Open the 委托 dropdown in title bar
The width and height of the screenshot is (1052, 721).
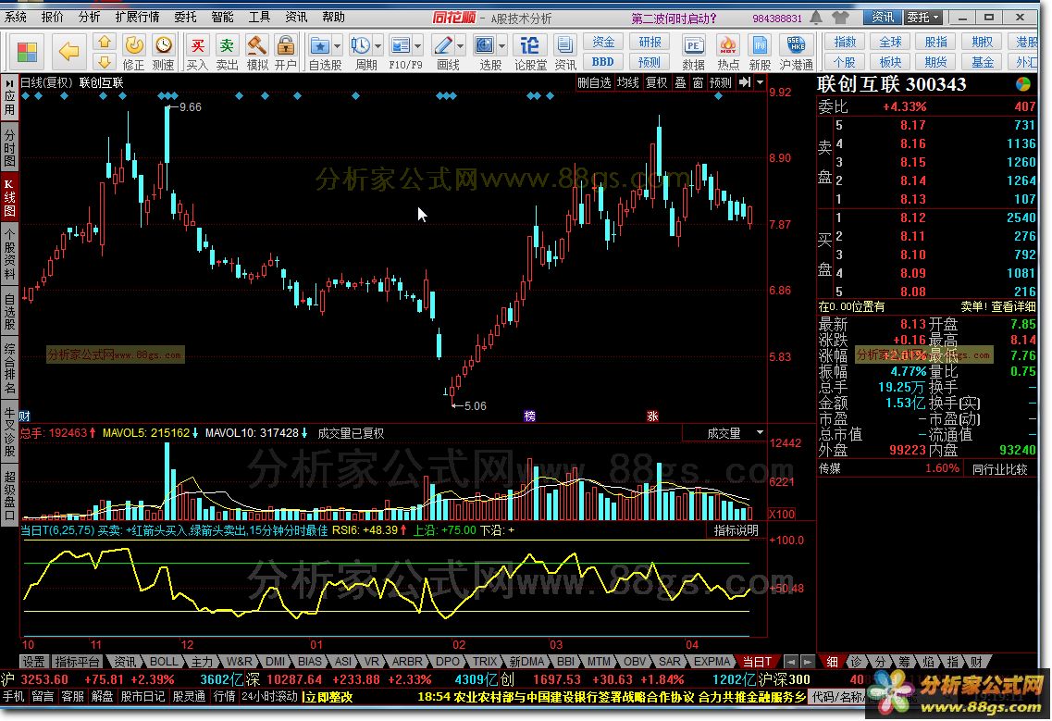click(x=924, y=18)
